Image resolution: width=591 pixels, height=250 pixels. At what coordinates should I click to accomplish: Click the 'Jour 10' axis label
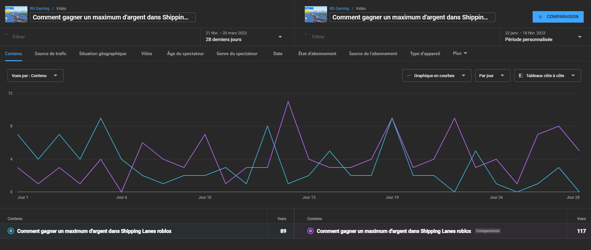click(x=205, y=197)
